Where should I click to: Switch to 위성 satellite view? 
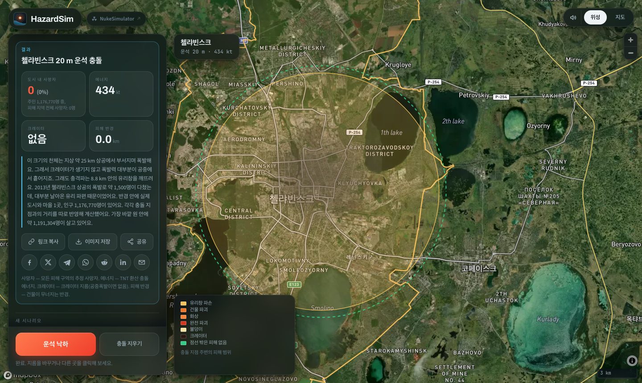click(x=595, y=17)
